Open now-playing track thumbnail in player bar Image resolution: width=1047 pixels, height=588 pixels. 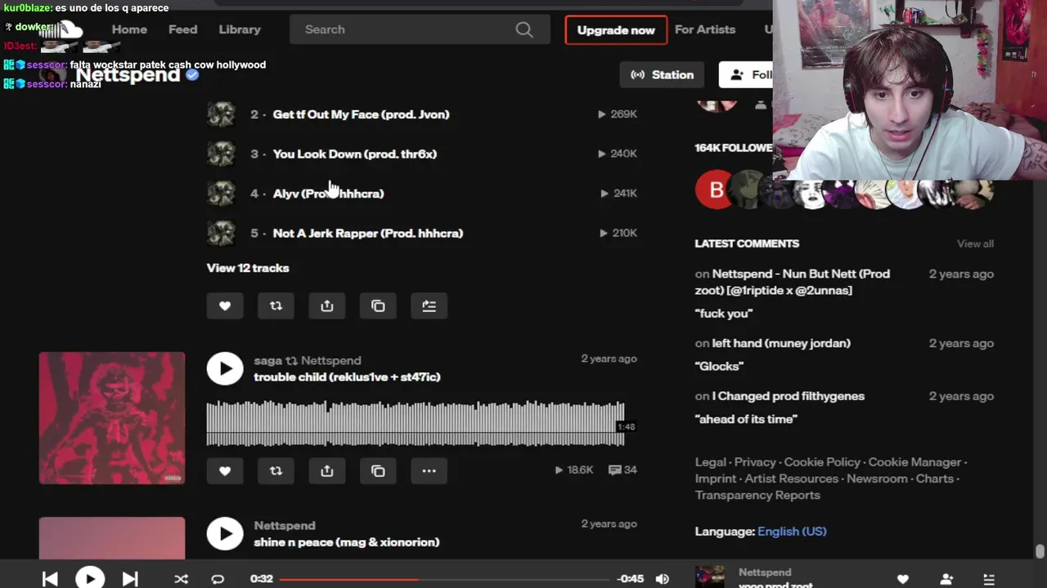tap(710, 577)
